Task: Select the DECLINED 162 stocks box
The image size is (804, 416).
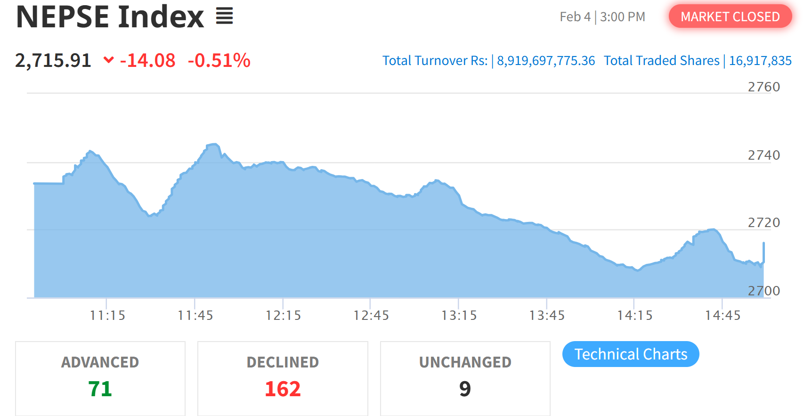Action: click(283, 378)
